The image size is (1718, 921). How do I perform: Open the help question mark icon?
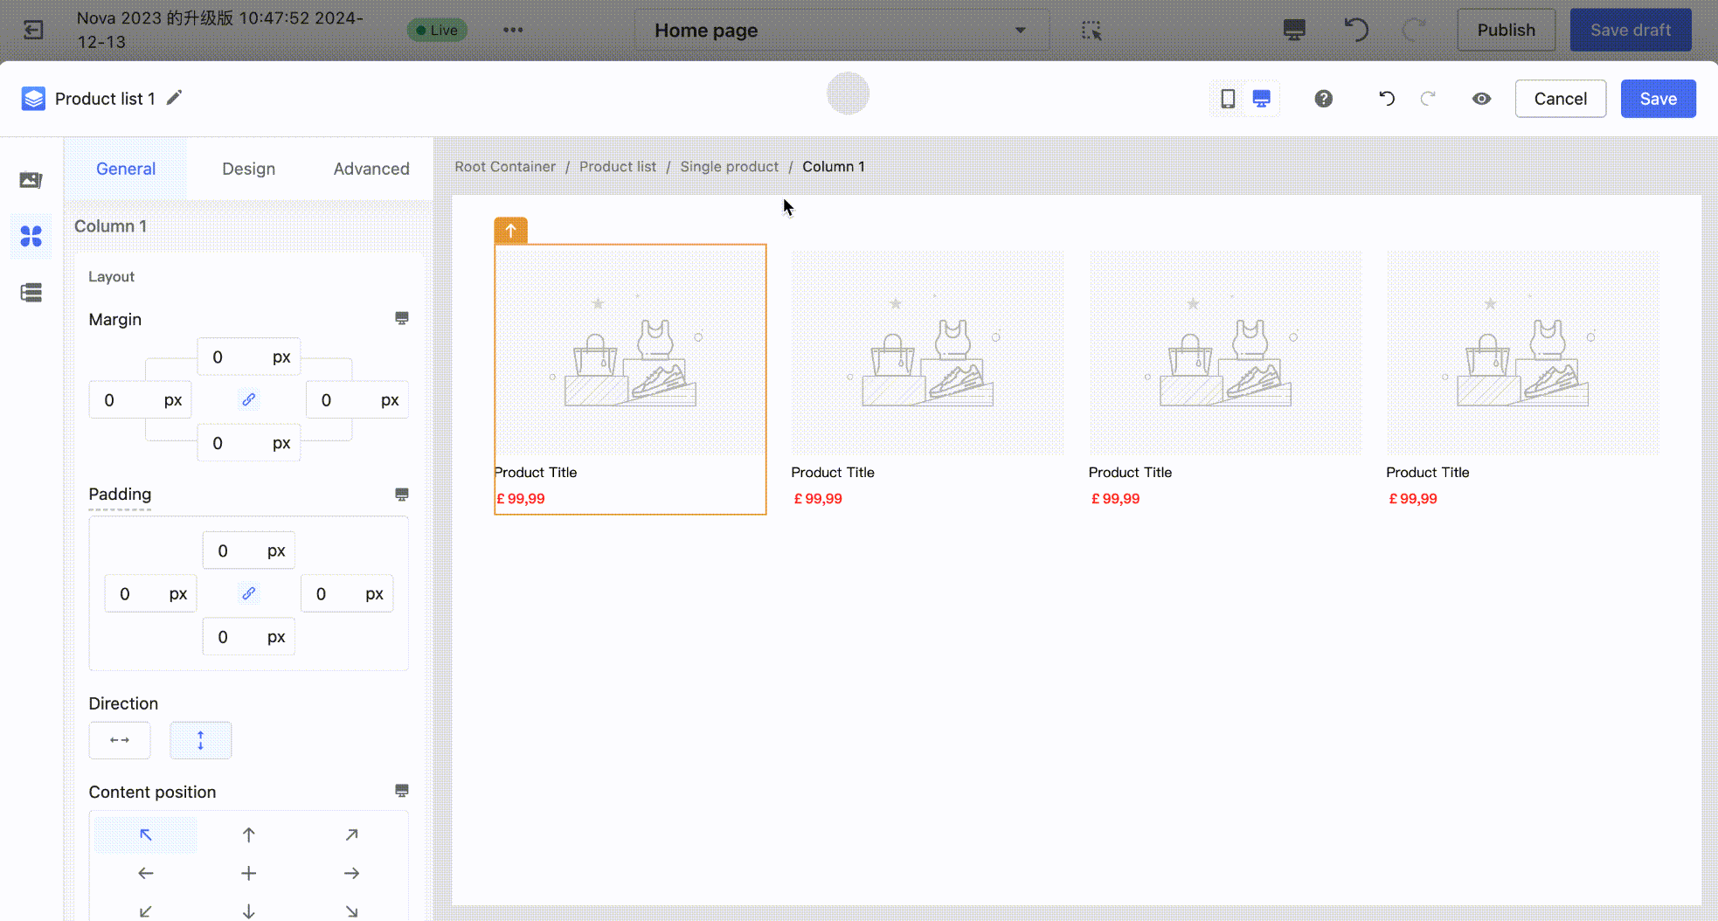1323,99
